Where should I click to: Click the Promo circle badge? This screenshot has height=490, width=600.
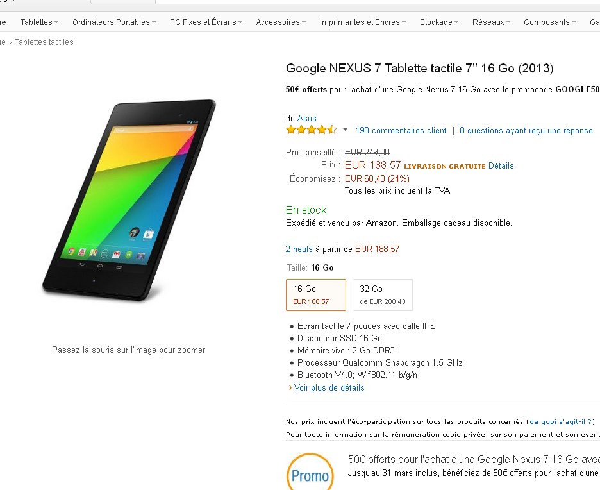[310, 473]
